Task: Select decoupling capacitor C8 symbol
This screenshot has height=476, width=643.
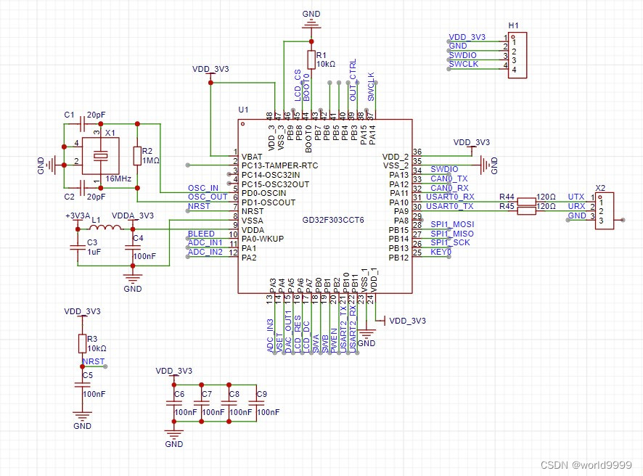Action: coord(229,403)
